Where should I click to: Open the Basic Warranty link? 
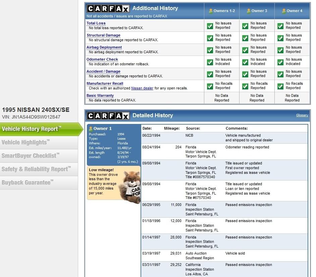click(x=100, y=95)
